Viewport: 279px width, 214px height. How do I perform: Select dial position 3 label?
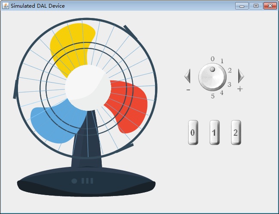229,84
